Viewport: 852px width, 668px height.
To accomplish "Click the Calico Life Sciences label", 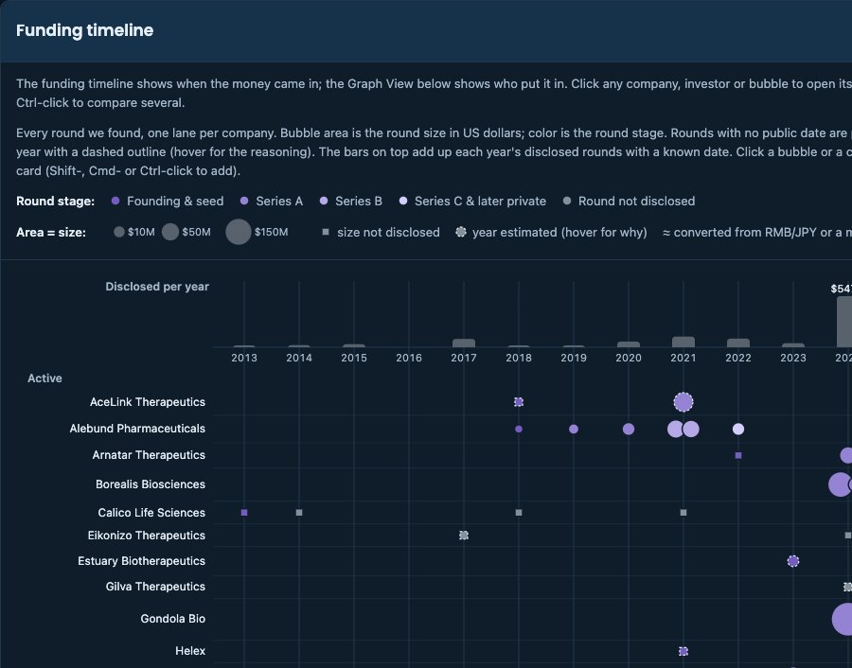I will [x=151, y=513].
